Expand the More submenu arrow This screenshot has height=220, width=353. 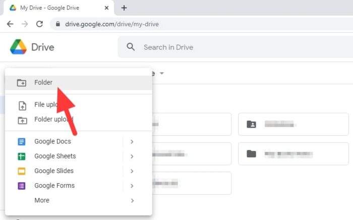pyautogui.click(x=132, y=200)
